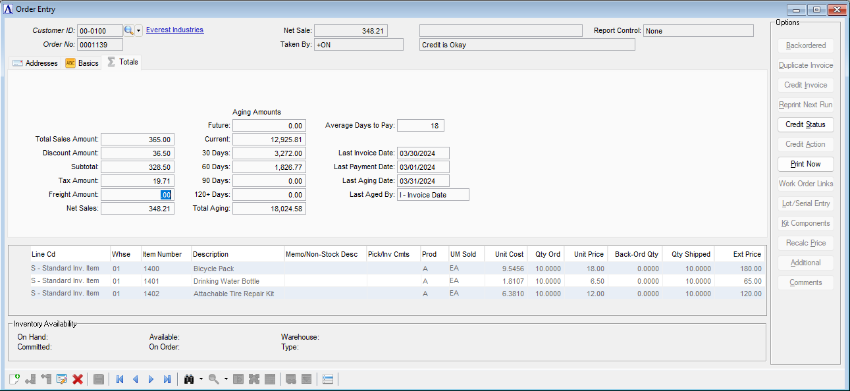
Task: Click the Customer ID lookup magnifier icon
Action: pyautogui.click(x=129, y=30)
